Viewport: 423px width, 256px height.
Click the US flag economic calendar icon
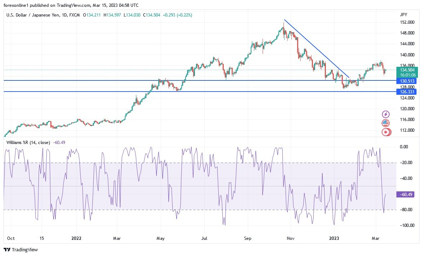pyautogui.click(x=386, y=123)
